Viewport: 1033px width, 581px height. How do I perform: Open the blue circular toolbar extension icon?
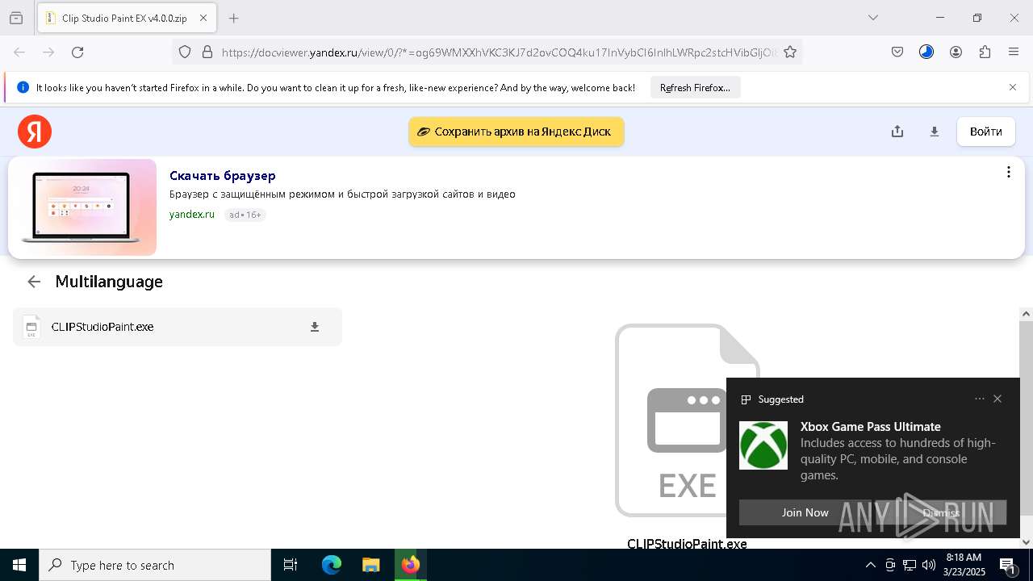pos(926,52)
